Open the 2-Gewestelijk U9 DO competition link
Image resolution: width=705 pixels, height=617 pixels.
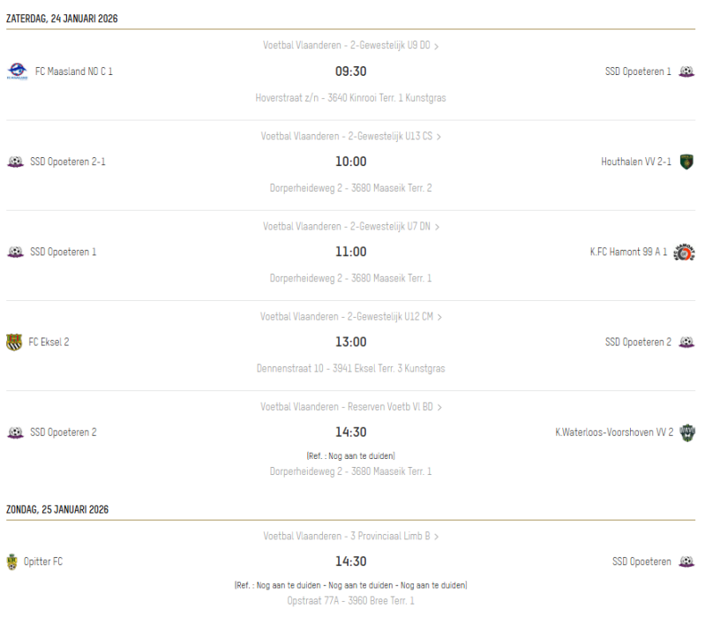[350, 46]
